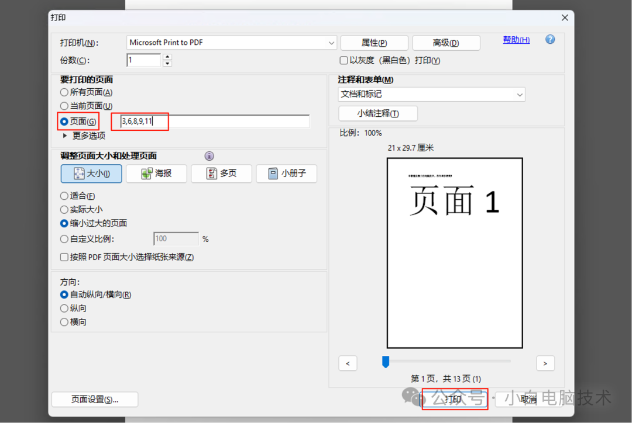Decrease the copies count with down arrow
This screenshot has width=632, height=423.
(168, 64)
